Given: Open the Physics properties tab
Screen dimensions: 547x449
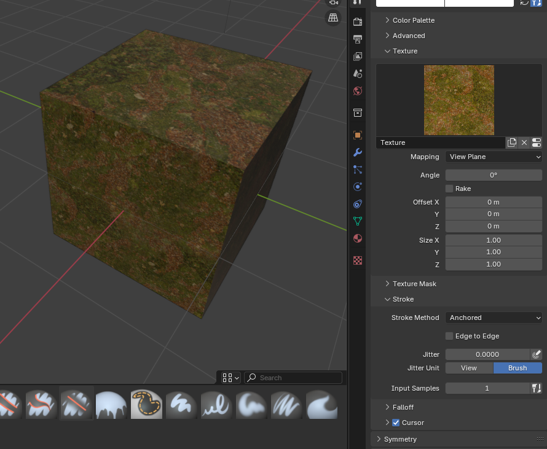Looking at the screenshot, I should 358,187.
